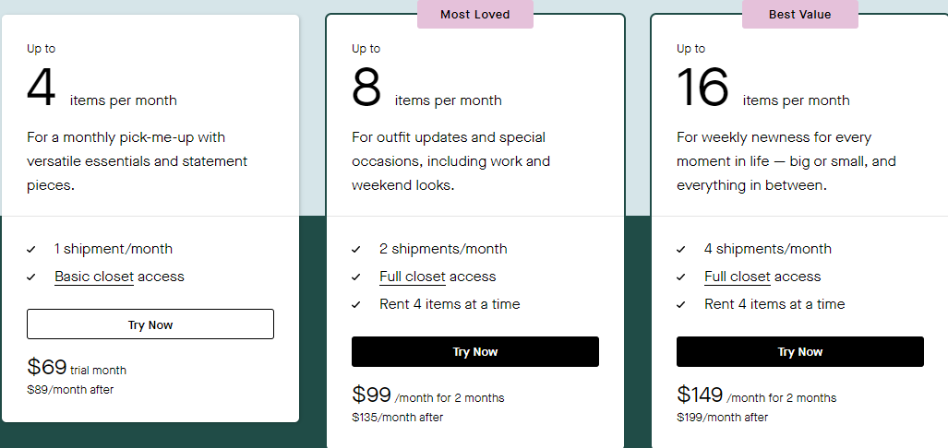Click the checkmark beside 1 shipment/month
This screenshot has height=448, width=948.
[x=31, y=249]
